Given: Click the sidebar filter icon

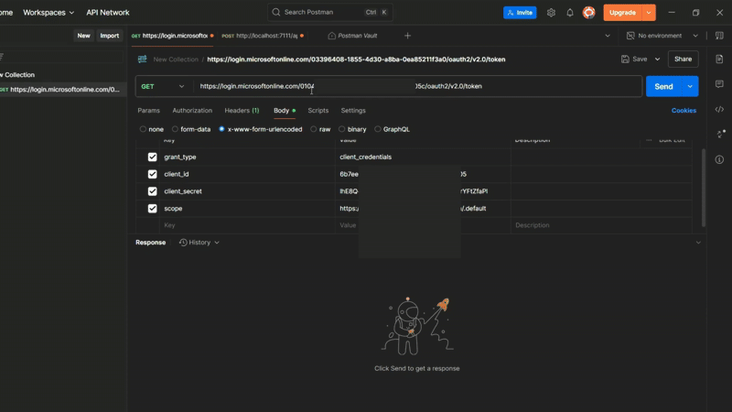Looking at the screenshot, I should pos(2,57).
